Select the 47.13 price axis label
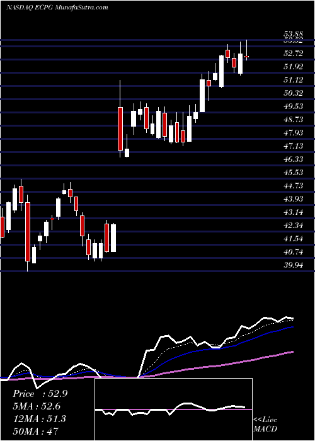315x441 pixels. pos(294,146)
